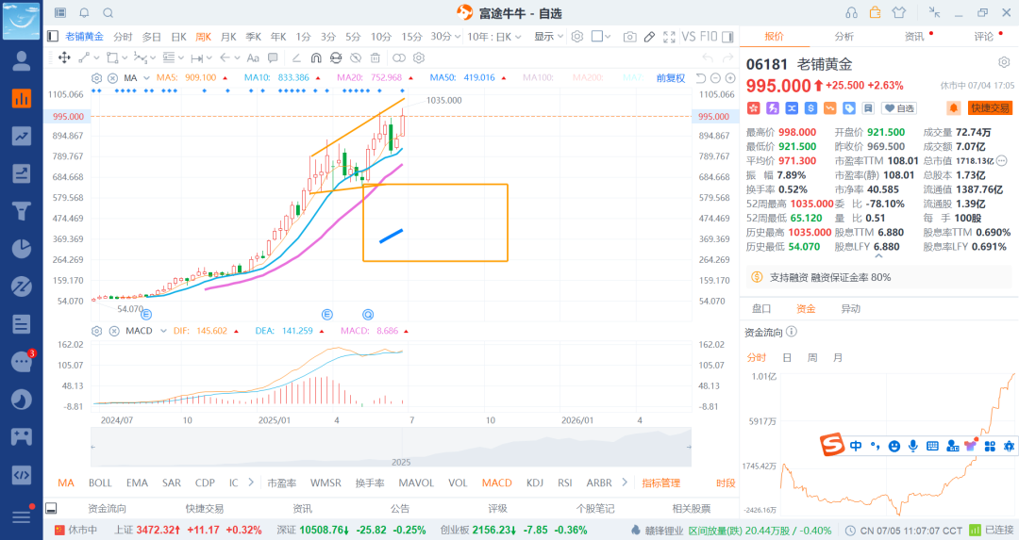Expand chart to fullscreen icon
This screenshot has height=540, width=1019.
(x=669, y=37)
